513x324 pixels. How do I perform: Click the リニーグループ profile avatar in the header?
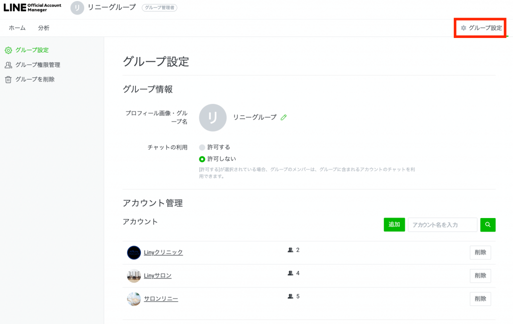pyautogui.click(x=76, y=7)
